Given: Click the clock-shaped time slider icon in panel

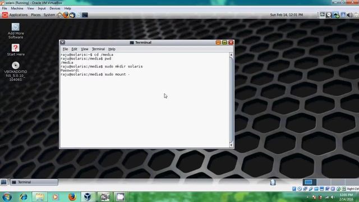Looking at the screenshot, I should 329,15.
